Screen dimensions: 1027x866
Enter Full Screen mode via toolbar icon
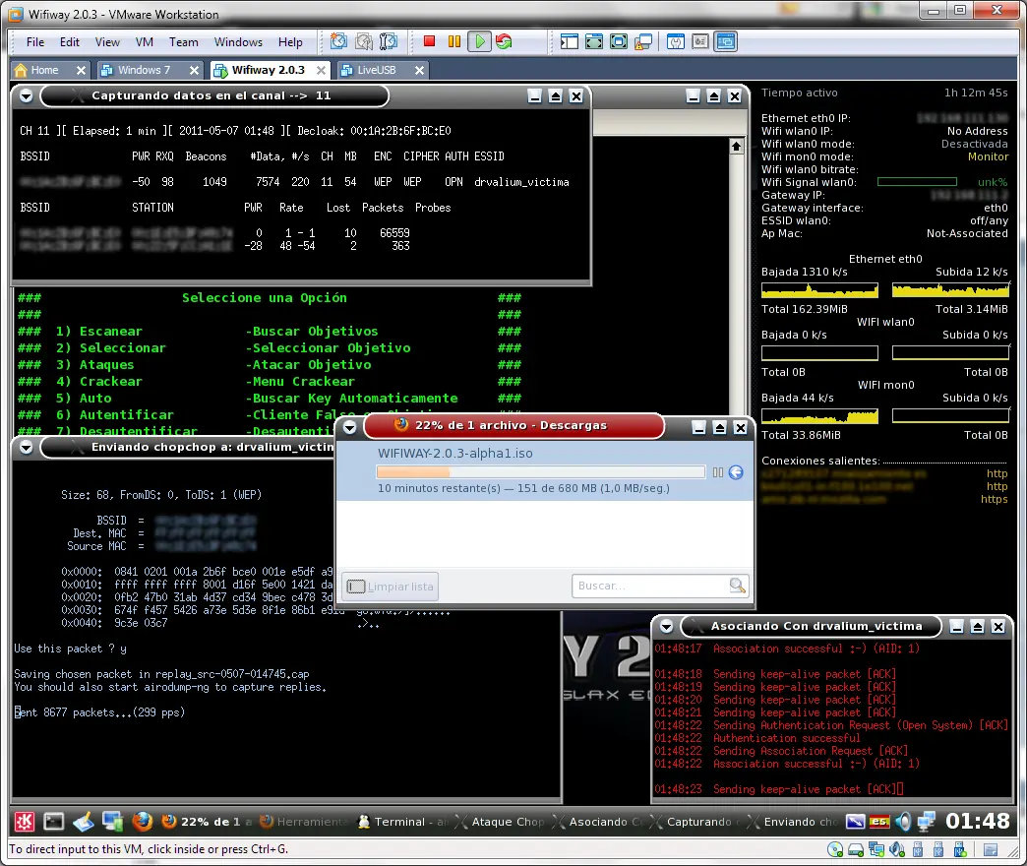(619, 41)
